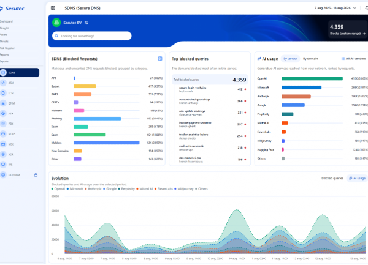
Task: Open the SDNS module in sidebar
Action: [x=19, y=73]
